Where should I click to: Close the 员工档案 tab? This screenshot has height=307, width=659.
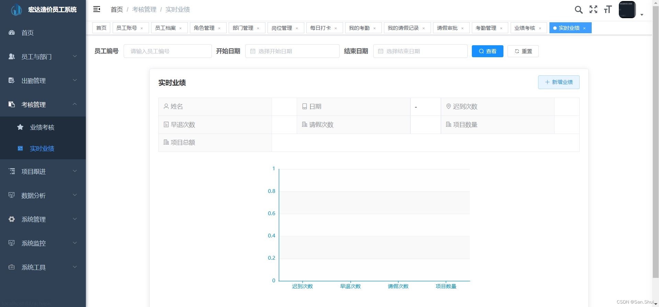(x=180, y=28)
